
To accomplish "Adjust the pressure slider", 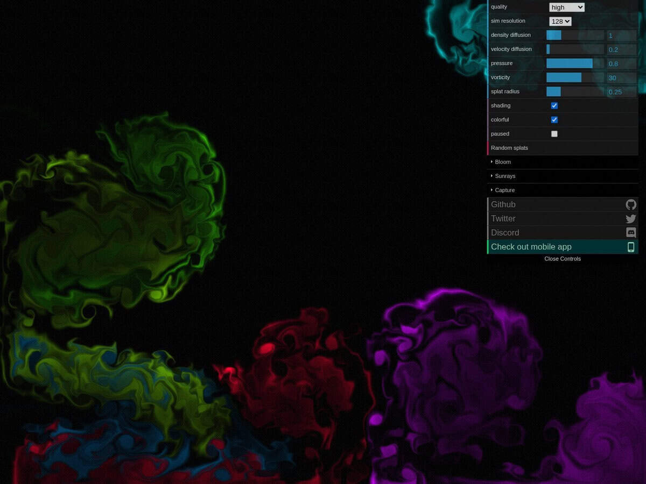I will coord(575,63).
